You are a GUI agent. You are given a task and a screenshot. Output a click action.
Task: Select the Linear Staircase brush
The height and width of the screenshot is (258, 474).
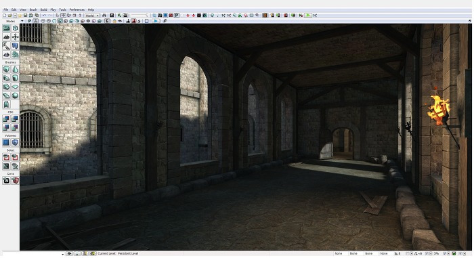click(x=6, y=87)
